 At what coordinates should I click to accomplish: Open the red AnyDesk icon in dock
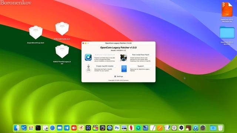[x=74, y=128]
